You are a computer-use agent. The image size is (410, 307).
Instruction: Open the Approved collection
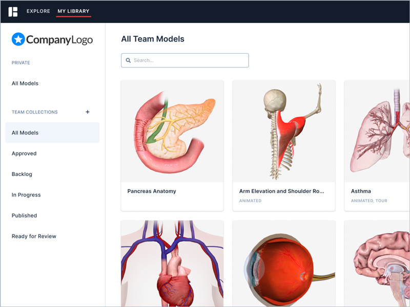coord(24,153)
